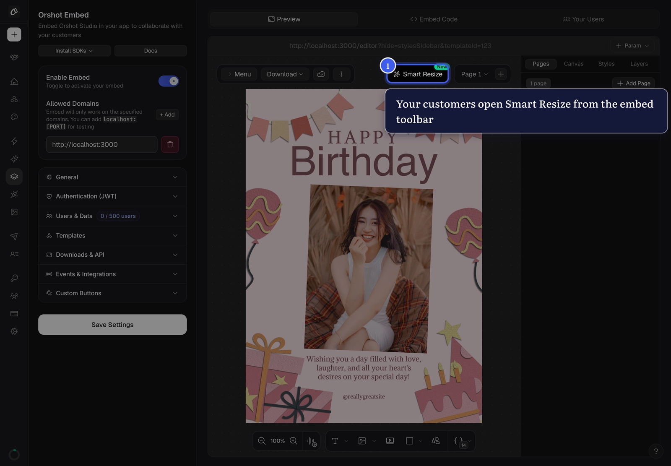The height and width of the screenshot is (466, 671).
Task: Zoom in the canvas
Action: click(294, 441)
